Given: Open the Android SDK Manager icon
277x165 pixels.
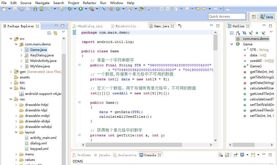Looking at the screenshot, I should (x=35, y=9).
